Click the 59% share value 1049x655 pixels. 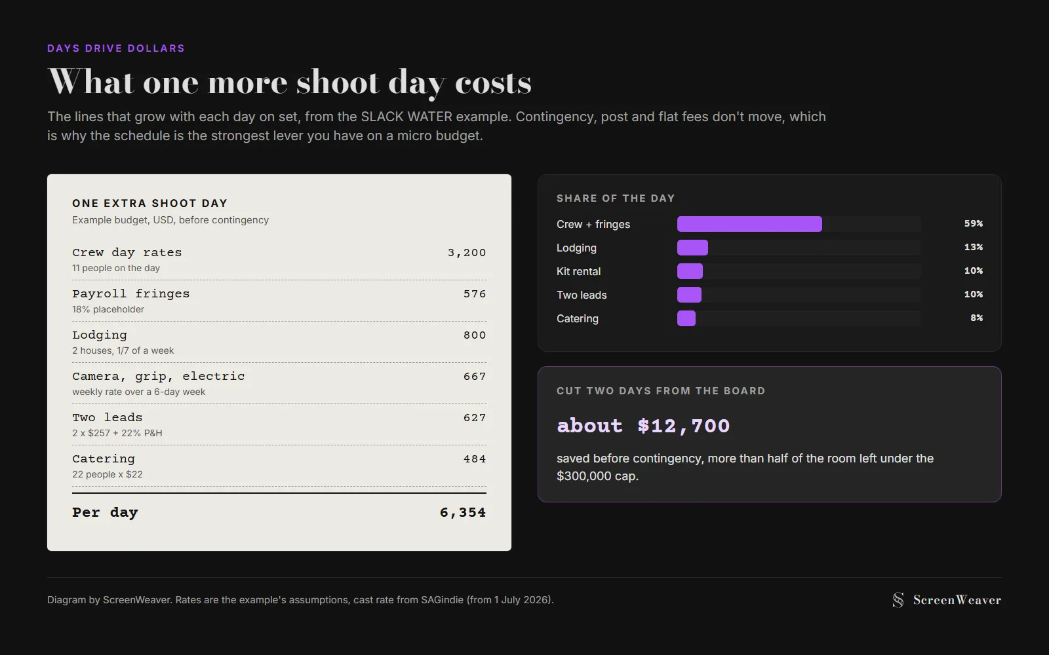(974, 224)
